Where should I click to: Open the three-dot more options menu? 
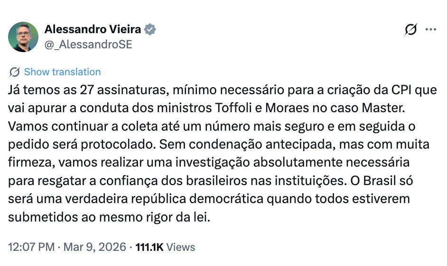pyautogui.click(x=430, y=29)
